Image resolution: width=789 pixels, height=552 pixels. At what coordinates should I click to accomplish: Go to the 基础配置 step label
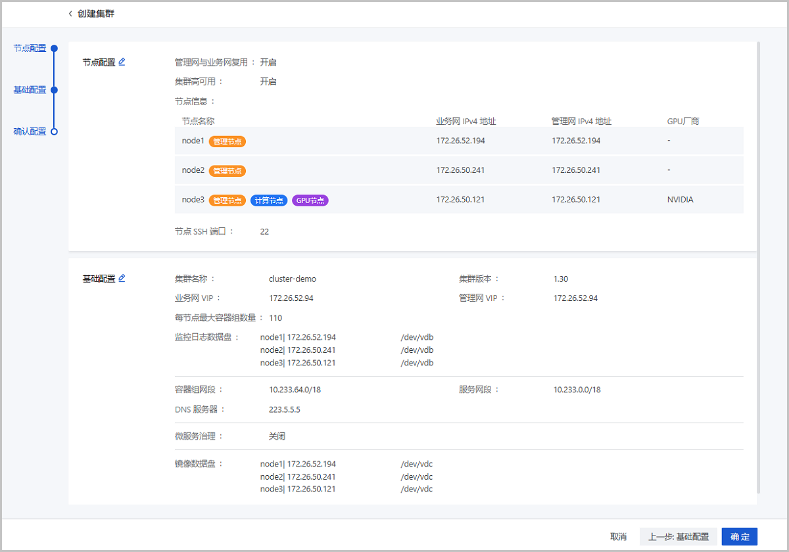click(30, 90)
